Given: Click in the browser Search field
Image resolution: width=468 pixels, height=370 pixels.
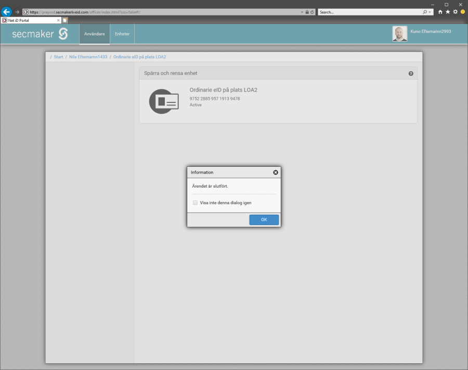Looking at the screenshot, I should [370, 12].
